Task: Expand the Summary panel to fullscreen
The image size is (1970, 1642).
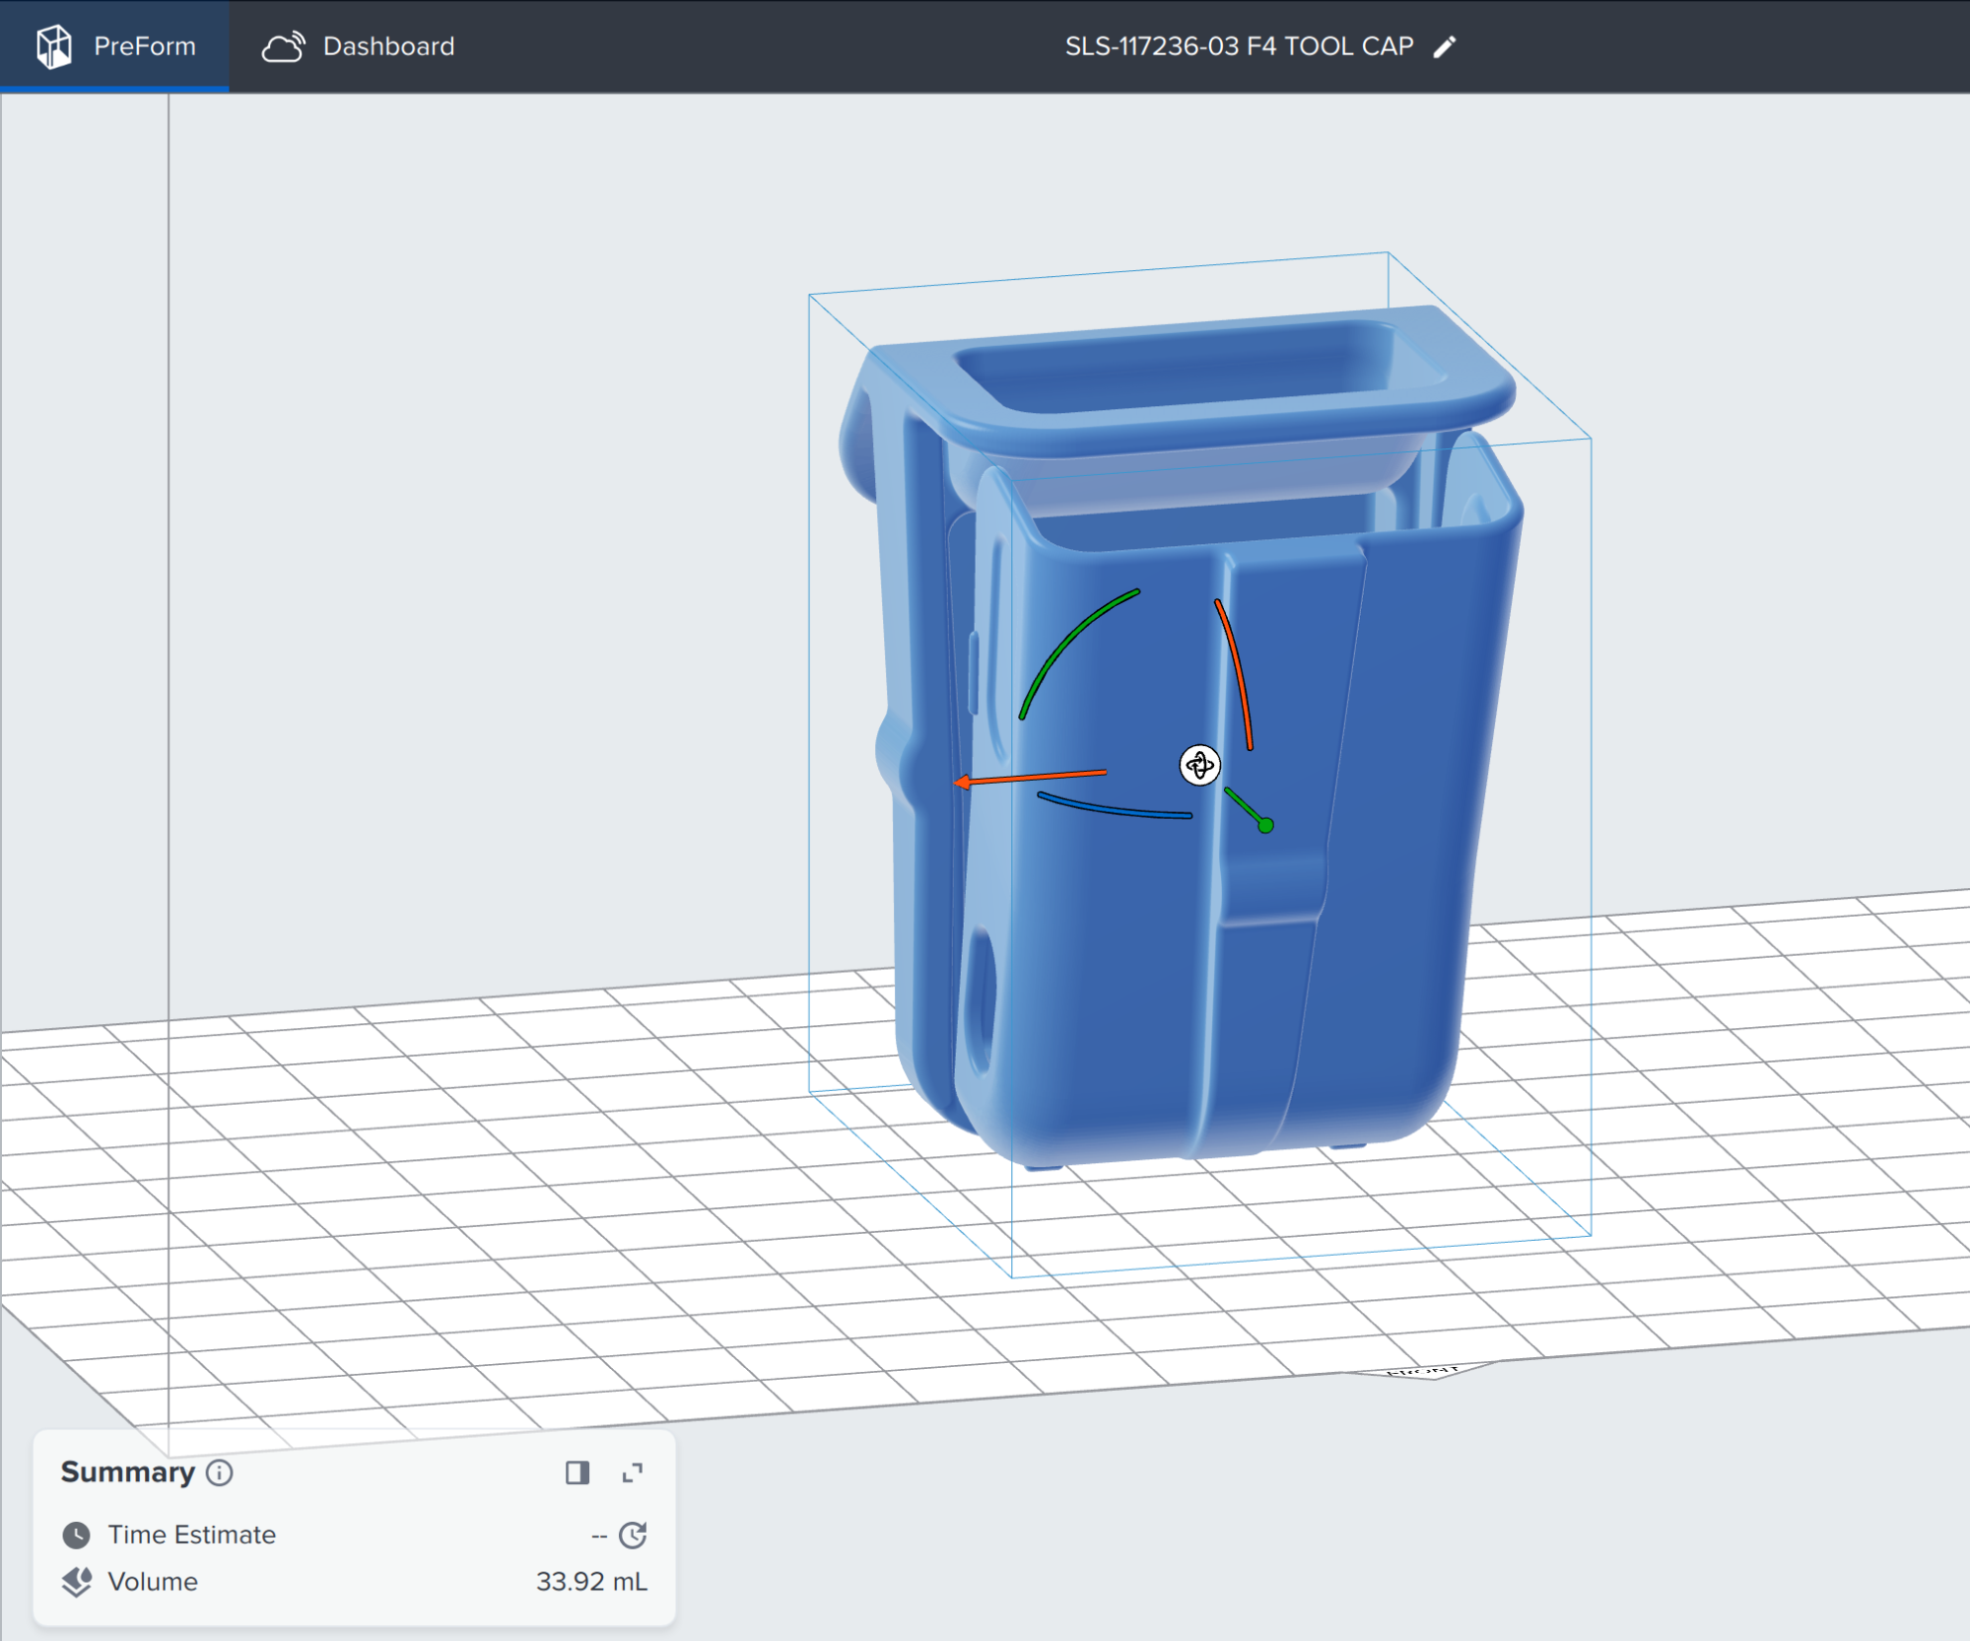Action: coord(633,1472)
